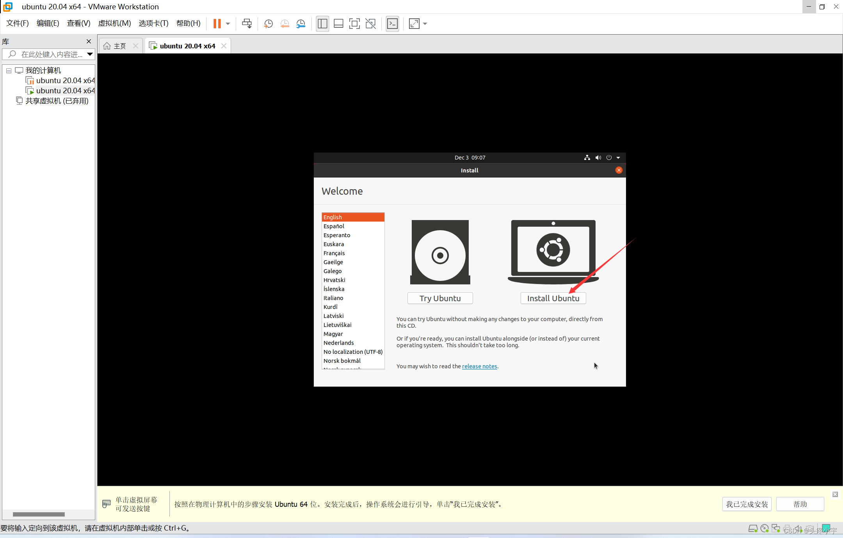Viewport: 843px width, 538px height.
Task: Toggle the library sidebar view icon
Action: 322,24
